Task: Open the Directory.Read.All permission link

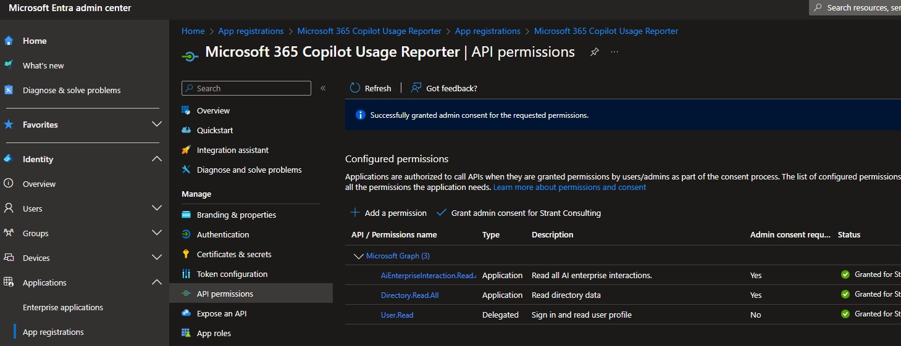Action: (x=409, y=295)
